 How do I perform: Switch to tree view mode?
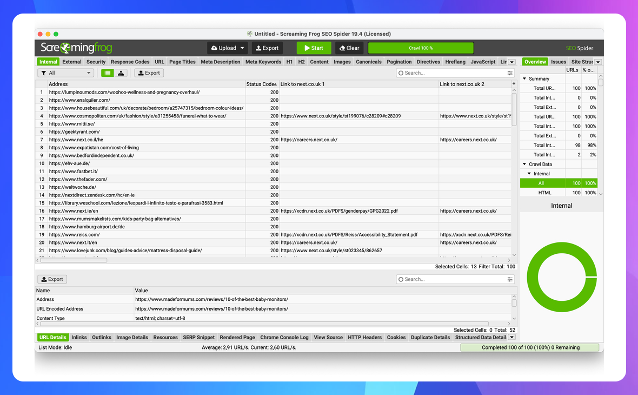(x=121, y=73)
